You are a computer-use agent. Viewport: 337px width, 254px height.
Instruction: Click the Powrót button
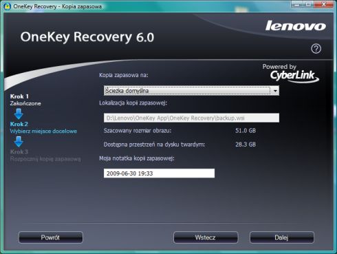(51, 237)
